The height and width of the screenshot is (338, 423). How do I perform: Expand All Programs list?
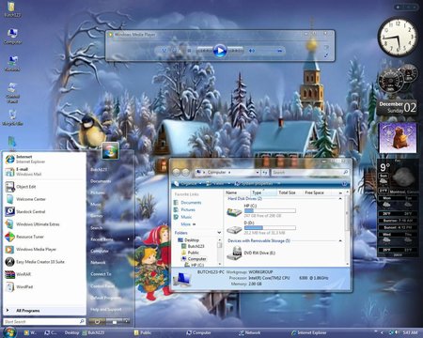tap(44, 311)
